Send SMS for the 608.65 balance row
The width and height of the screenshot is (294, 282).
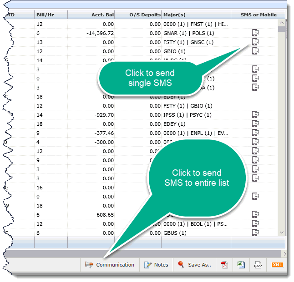tap(255, 215)
